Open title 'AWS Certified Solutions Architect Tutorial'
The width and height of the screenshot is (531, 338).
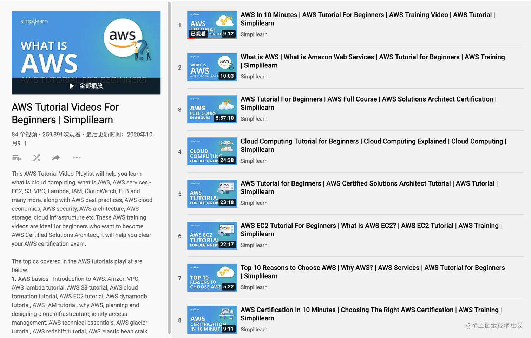[x=369, y=188]
